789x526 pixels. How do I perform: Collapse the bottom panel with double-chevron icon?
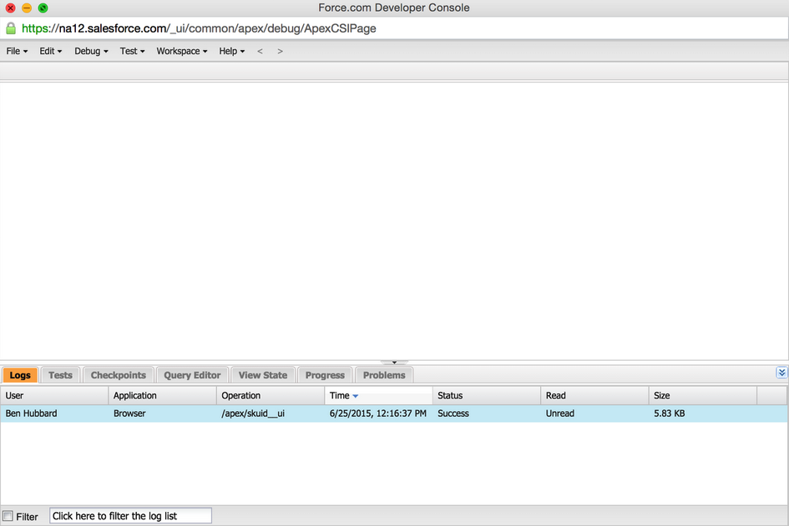click(781, 373)
